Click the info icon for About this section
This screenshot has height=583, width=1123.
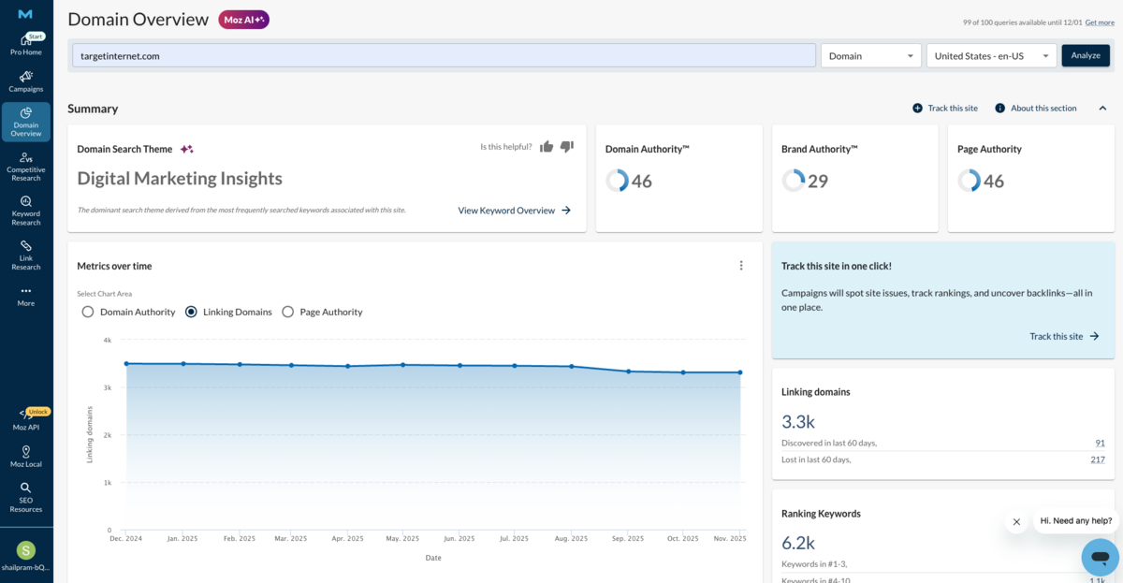pos(999,109)
